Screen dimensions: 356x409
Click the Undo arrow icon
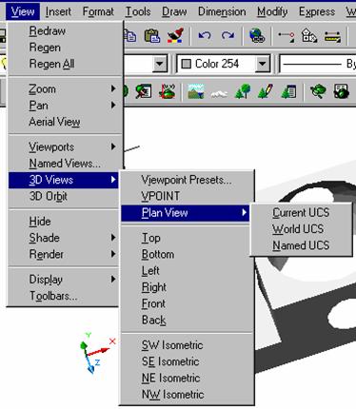(x=205, y=35)
